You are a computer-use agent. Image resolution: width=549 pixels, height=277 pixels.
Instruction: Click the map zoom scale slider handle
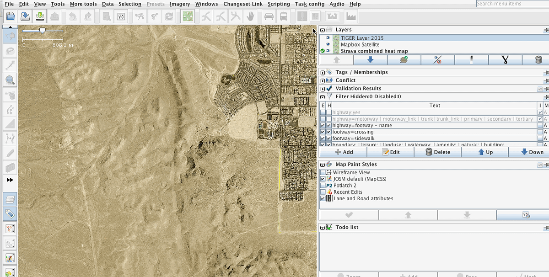click(x=43, y=29)
